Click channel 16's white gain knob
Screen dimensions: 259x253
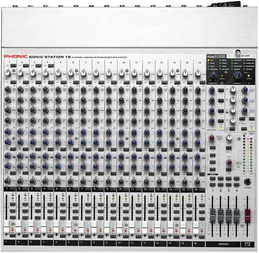click(x=198, y=74)
